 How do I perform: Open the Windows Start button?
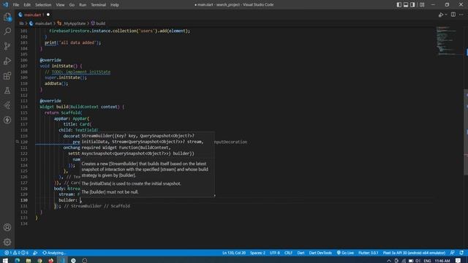pos(5,261)
